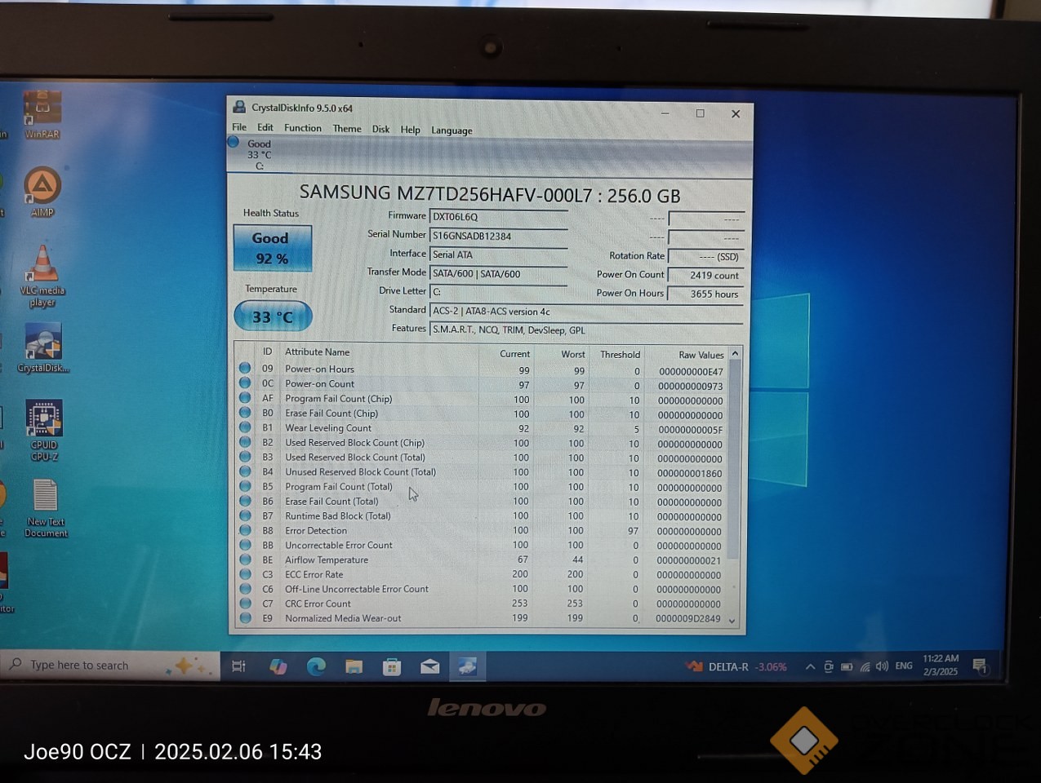The height and width of the screenshot is (783, 1041).
Task: Click the battery tray icon
Action: (847, 666)
